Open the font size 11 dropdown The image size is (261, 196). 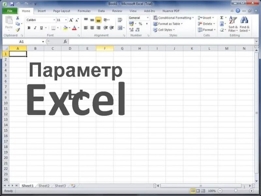click(x=66, y=20)
